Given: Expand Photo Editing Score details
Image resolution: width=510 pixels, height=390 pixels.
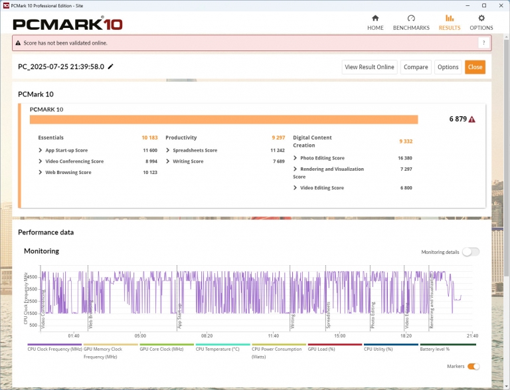Looking at the screenshot, I should (296, 158).
